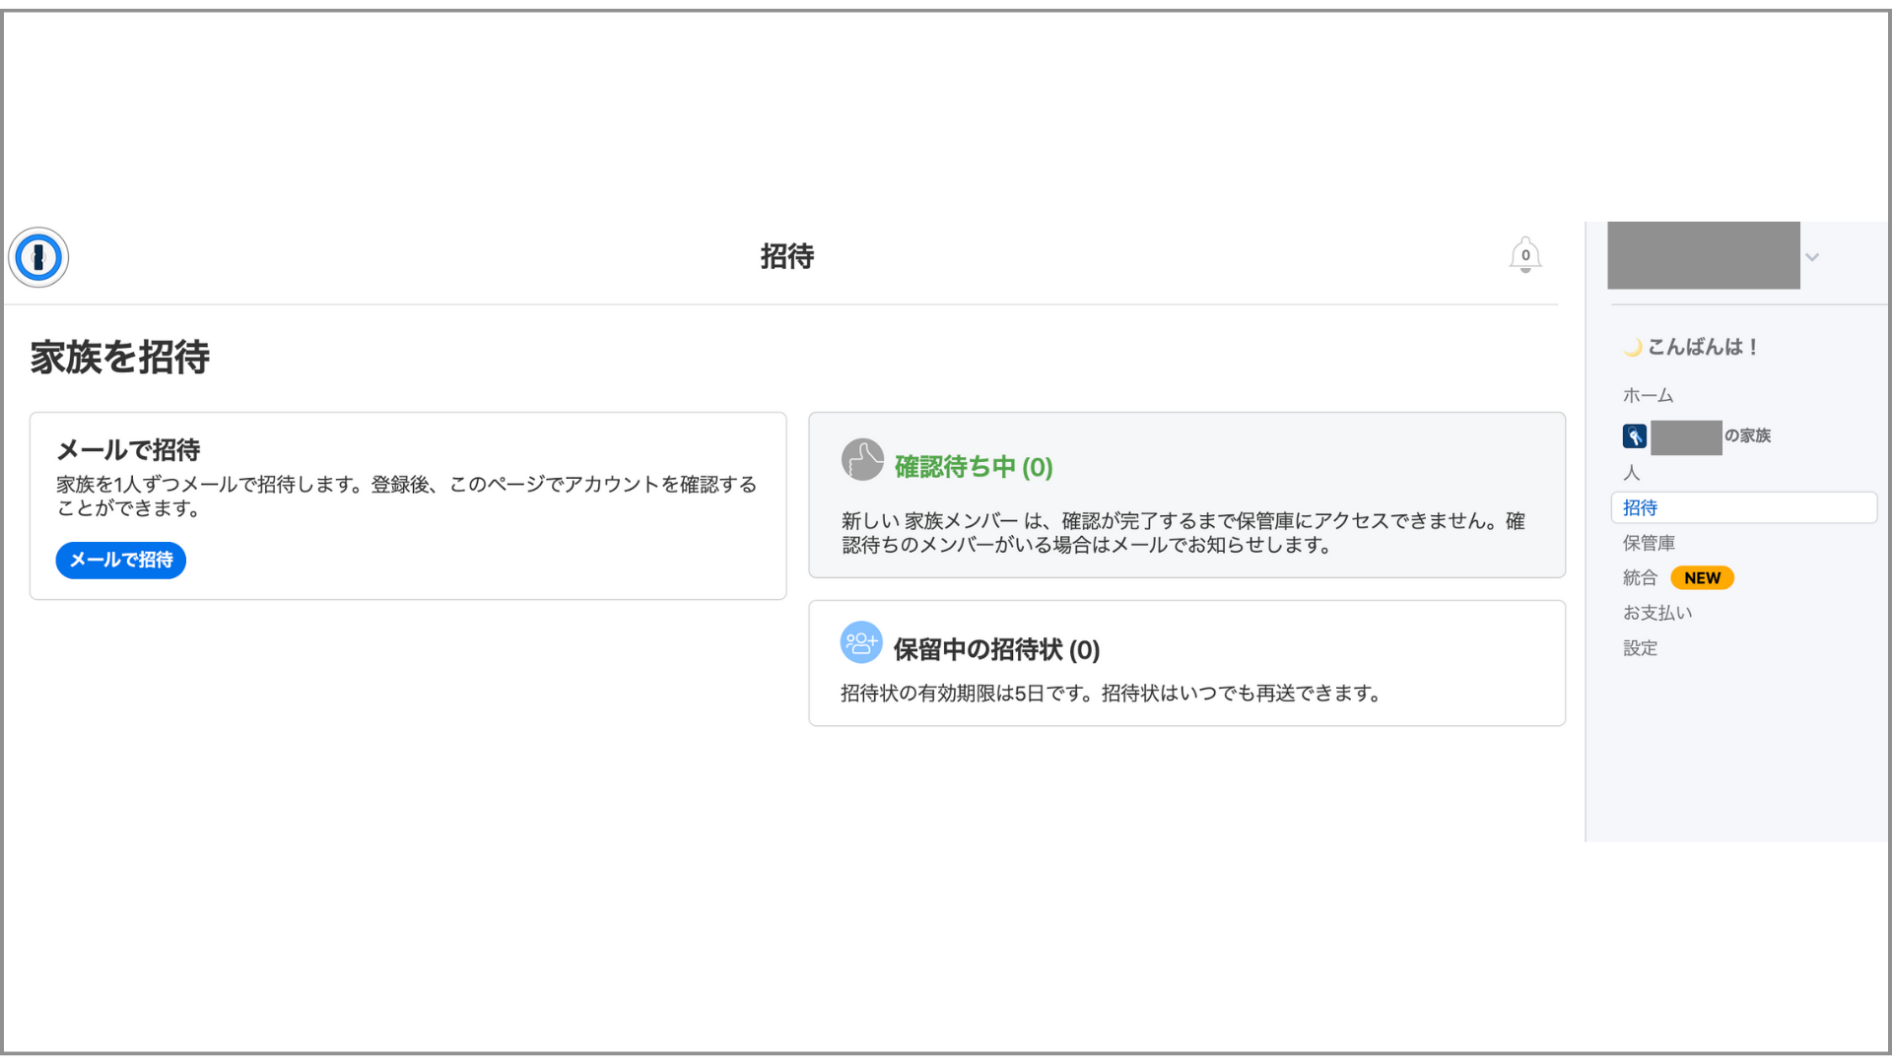This screenshot has width=1892, height=1064.
Task: Click the 確認待ち中 (0) heading
Action: (974, 467)
